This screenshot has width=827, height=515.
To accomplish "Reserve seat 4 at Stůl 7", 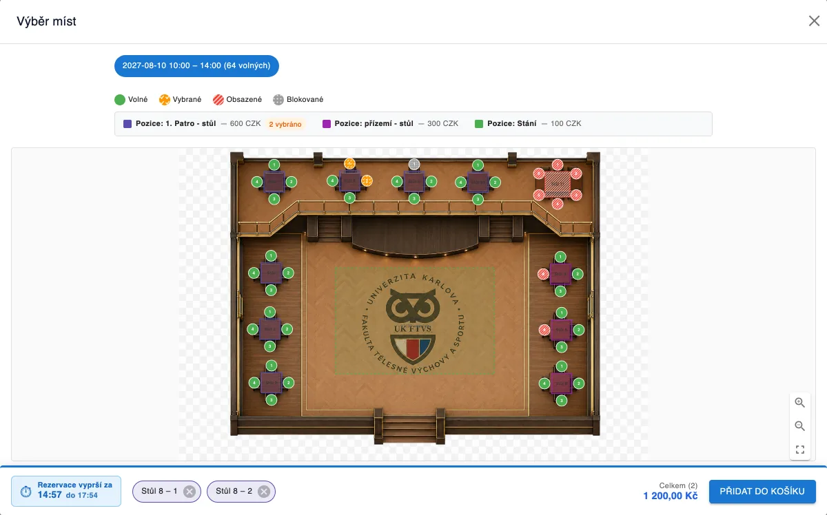I will (257, 182).
